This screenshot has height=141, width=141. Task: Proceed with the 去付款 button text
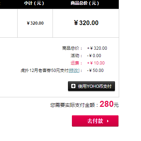click(95, 121)
